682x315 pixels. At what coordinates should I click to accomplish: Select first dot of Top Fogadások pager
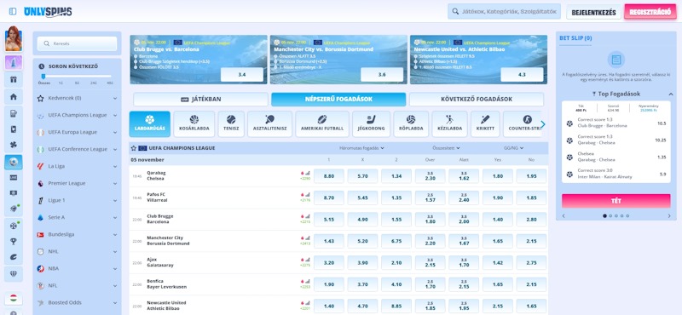604,216
